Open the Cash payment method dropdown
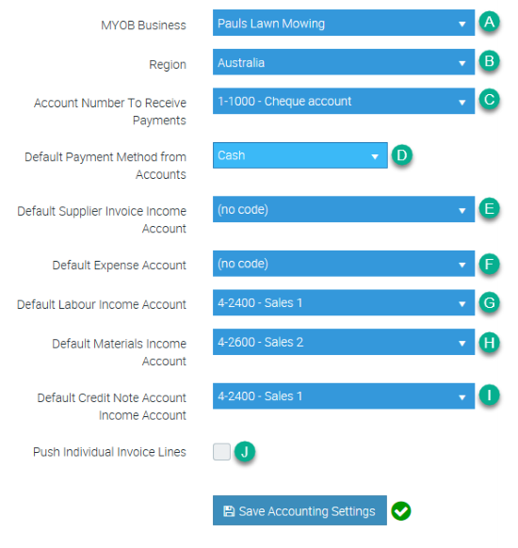Image resolution: width=518 pixels, height=548 pixels. tap(300, 155)
